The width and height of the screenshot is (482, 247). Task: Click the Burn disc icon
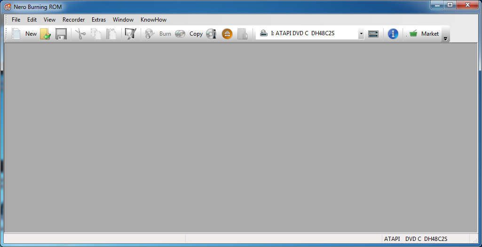[150, 34]
